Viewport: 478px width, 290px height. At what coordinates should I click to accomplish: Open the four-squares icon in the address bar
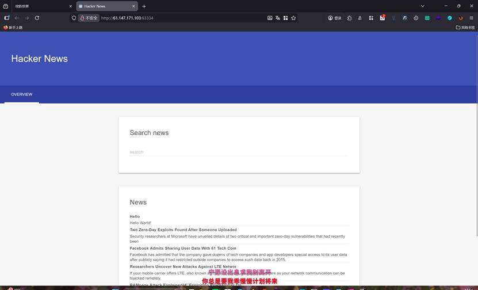pyautogui.click(x=286, y=18)
